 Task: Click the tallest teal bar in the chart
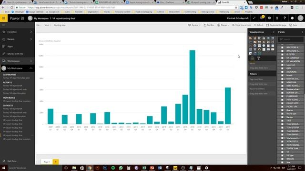192,87
